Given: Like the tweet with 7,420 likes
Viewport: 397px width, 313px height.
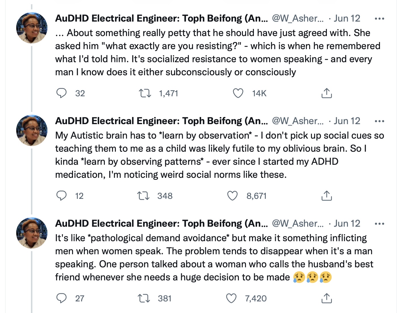Looking at the screenshot, I should (231, 298).
